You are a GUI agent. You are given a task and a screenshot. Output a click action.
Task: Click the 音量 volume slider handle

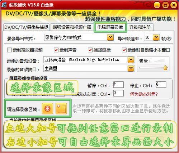165,68
